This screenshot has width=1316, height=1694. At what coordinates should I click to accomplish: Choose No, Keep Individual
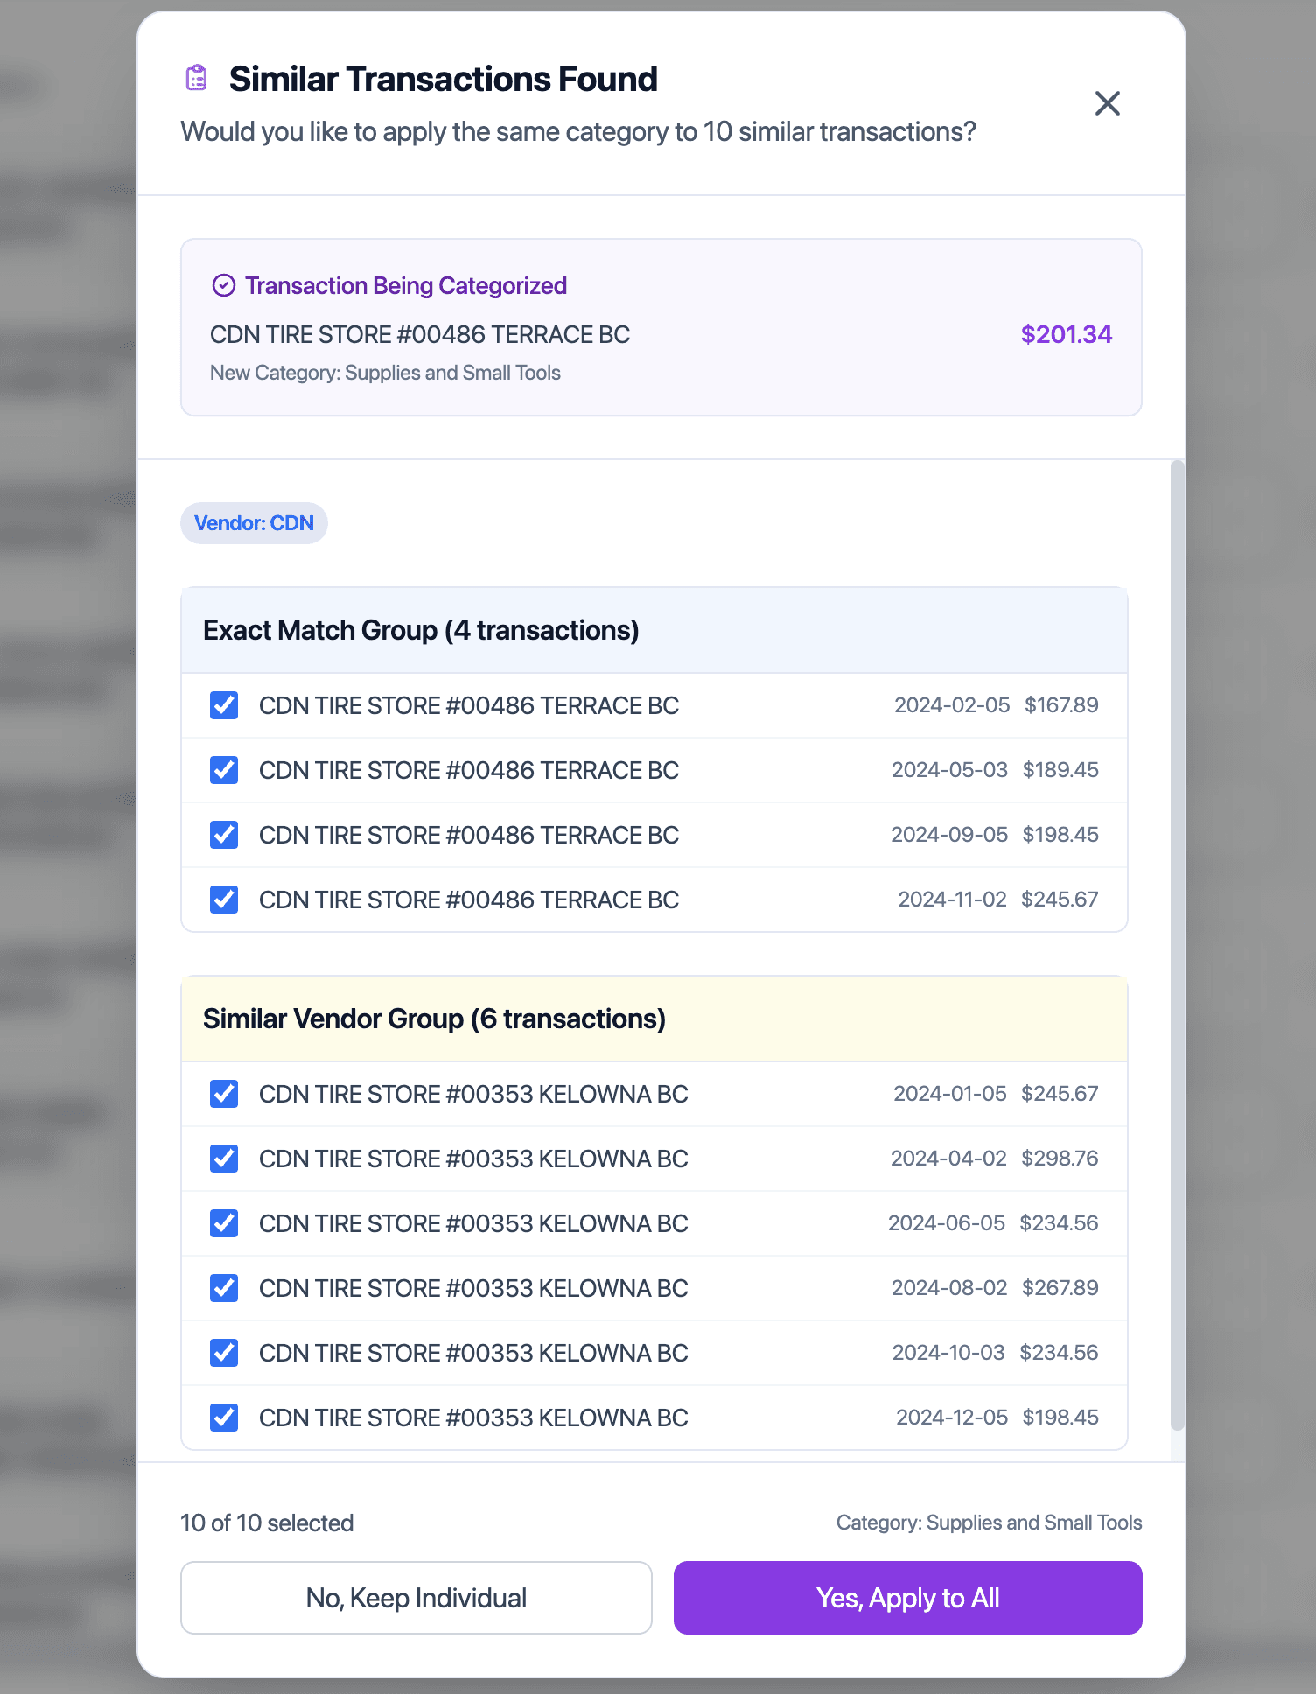coord(416,1598)
